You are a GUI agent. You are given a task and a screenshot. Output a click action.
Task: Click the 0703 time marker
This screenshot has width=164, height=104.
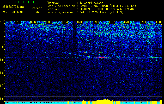(49, 22)
